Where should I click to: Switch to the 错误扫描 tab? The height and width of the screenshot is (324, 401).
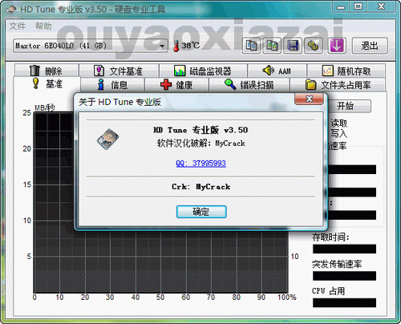pyautogui.click(x=249, y=85)
